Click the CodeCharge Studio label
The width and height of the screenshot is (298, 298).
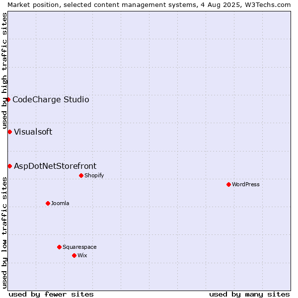coord(51,100)
